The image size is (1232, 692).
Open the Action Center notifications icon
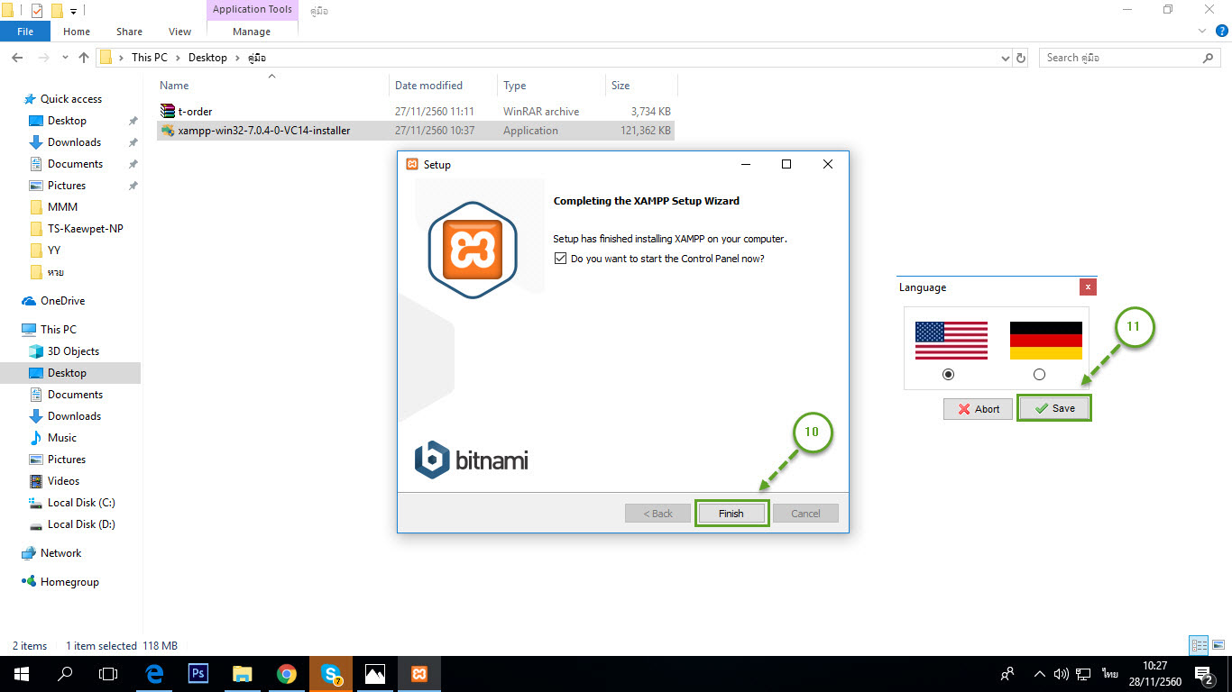pos(1204,673)
